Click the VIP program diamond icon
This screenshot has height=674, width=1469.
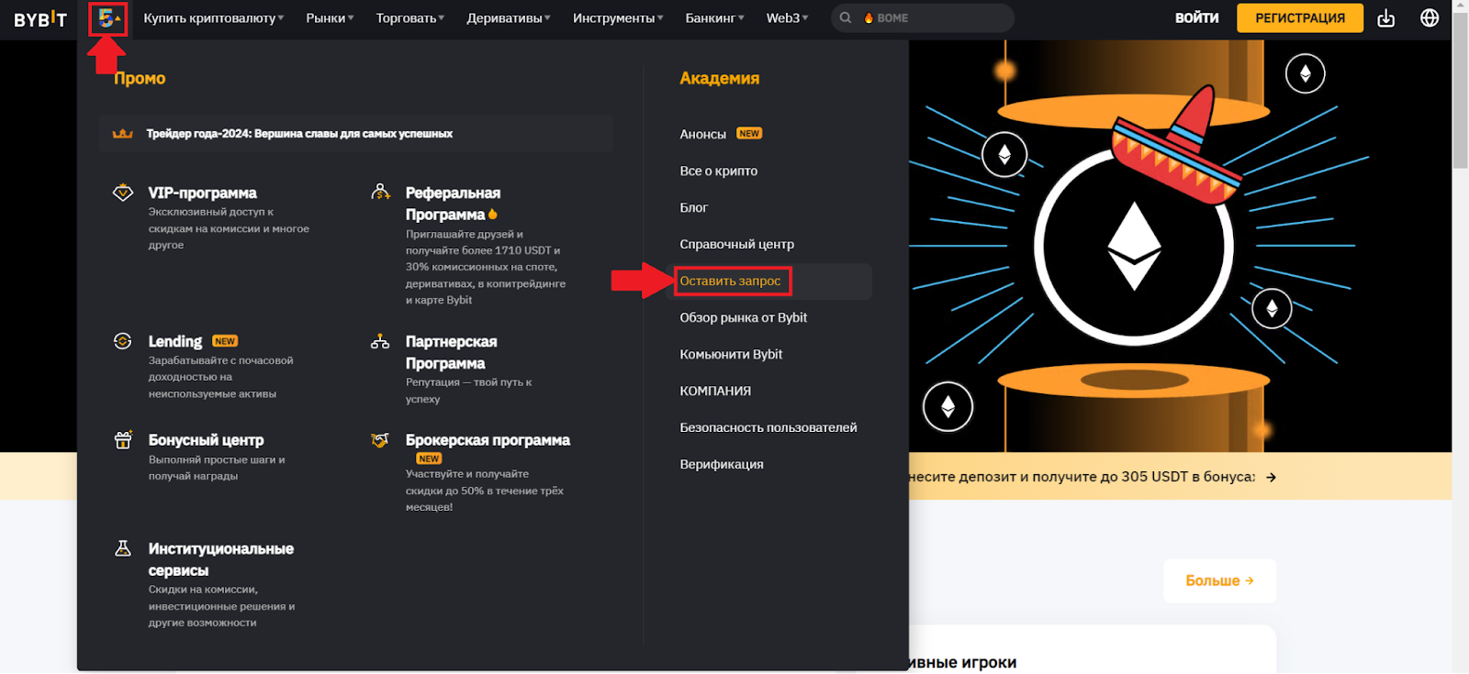tap(123, 193)
